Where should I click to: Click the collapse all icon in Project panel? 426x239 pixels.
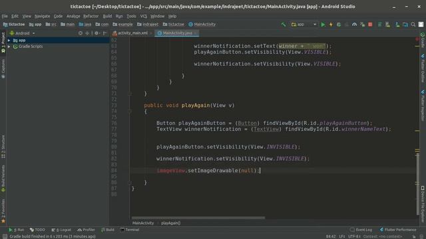click(87, 33)
